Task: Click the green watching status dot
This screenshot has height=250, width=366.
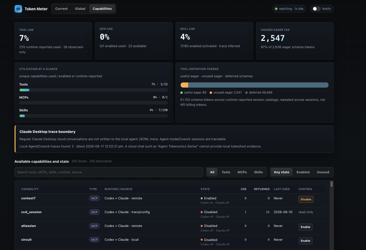Action: click(x=276, y=9)
